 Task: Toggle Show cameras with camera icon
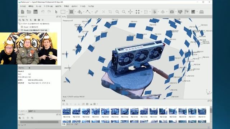(x=172, y=12)
